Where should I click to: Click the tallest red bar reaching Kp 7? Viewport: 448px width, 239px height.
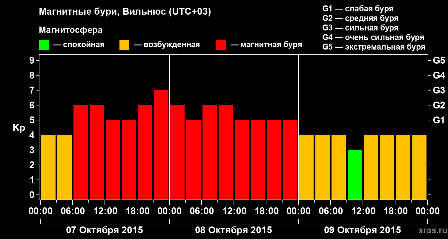161,145
